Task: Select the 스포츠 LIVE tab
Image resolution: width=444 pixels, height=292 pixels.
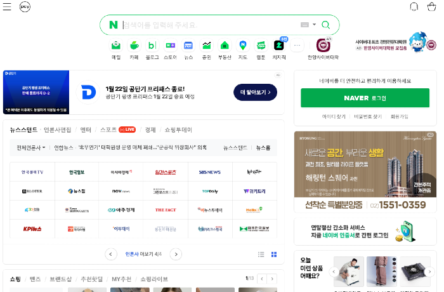Action: (118, 129)
